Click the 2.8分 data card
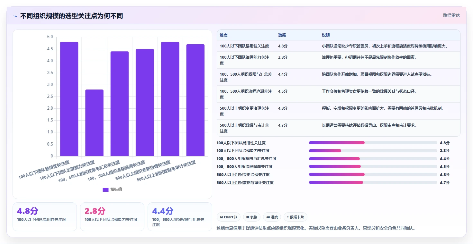 tap(112, 216)
